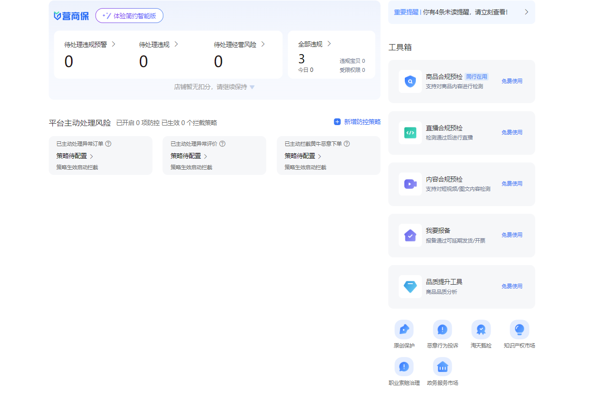The height and width of the screenshot is (393, 606).
Task: Click the 营商保 logo
Action: click(x=71, y=16)
